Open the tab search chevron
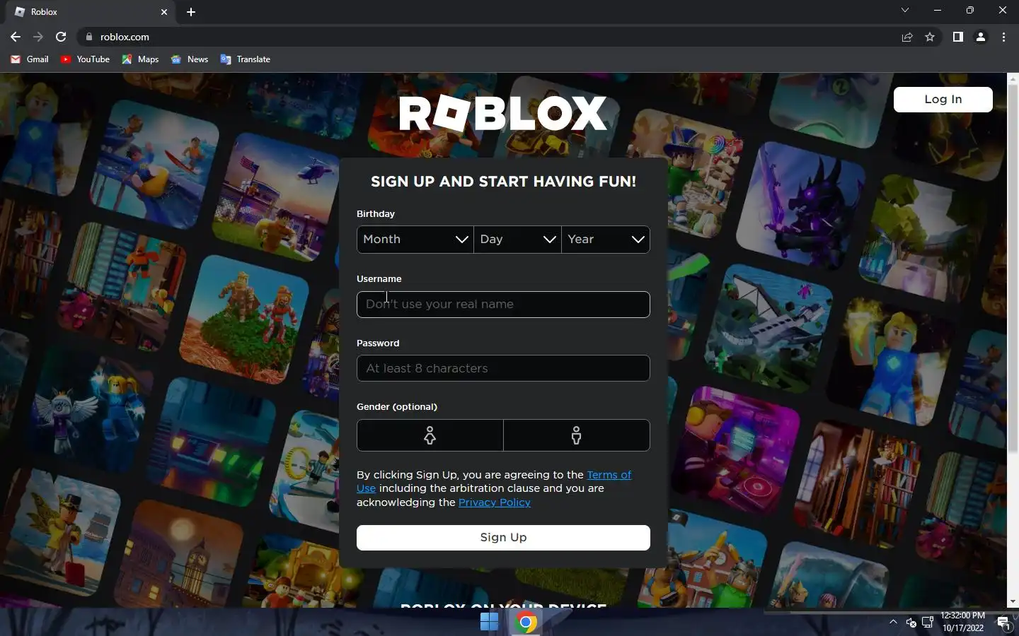Image resolution: width=1019 pixels, height=636 pixels. pos(904,11)
